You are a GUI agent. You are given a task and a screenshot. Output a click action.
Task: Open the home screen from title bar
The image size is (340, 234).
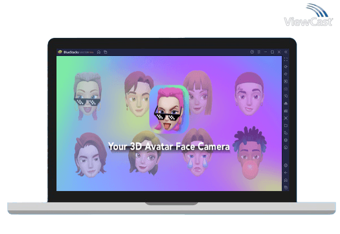pos(99,52)
